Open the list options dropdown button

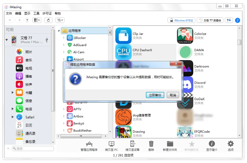click(60, 20)
